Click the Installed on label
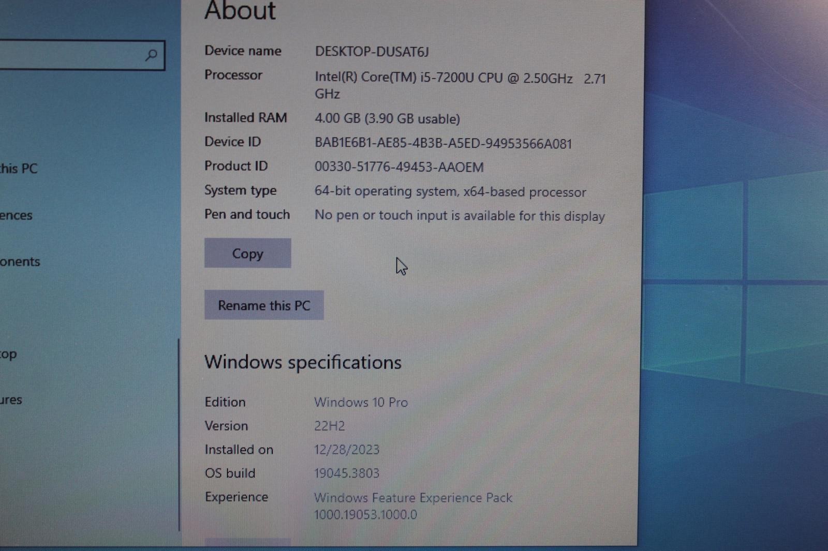 239,450
